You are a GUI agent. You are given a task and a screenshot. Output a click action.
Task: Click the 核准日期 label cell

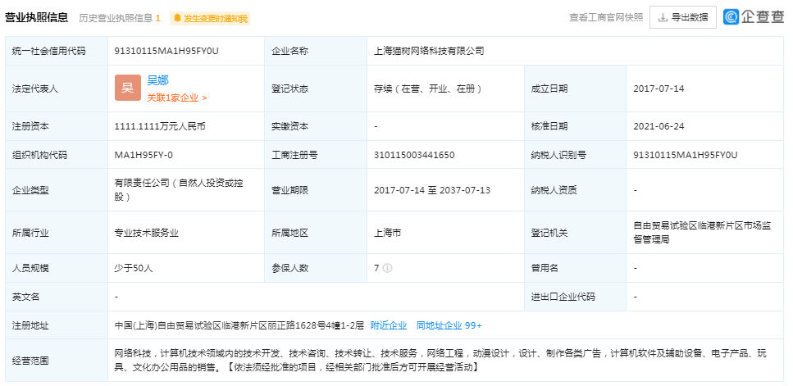point(576,126)
